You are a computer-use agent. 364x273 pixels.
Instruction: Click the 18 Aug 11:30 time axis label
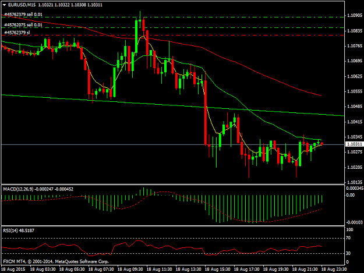[x=160, y=269]
